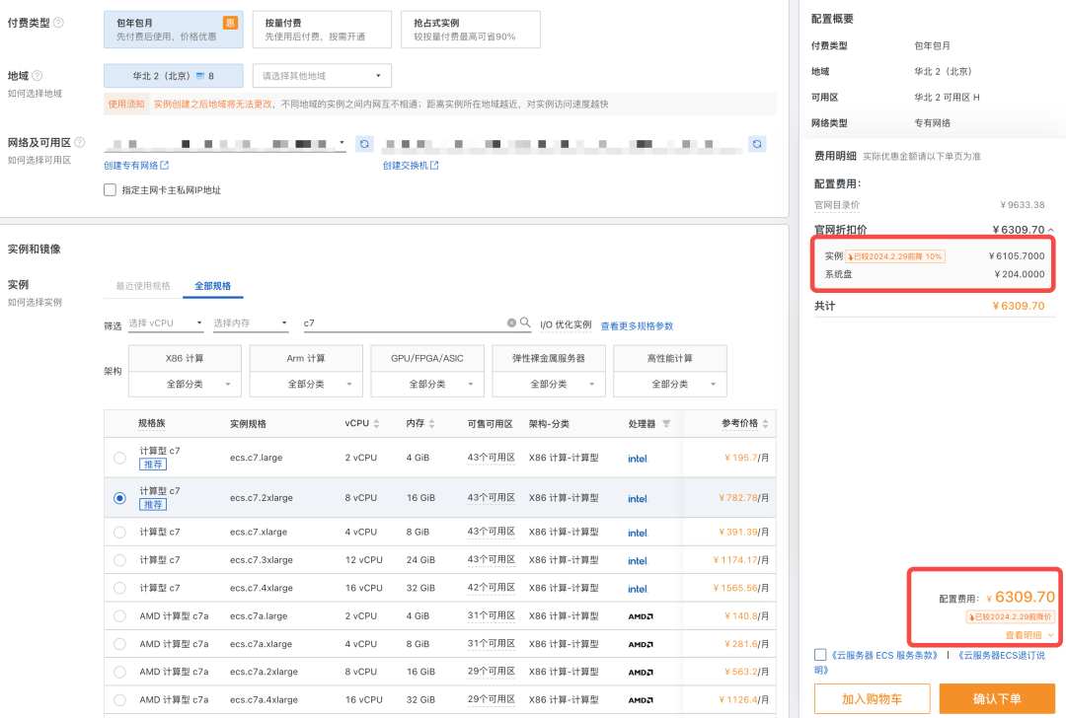1066x718 pixels.
Task: Check 指定主网卡主私网IP地址 checkbox
Action: [x=110, y=190]
